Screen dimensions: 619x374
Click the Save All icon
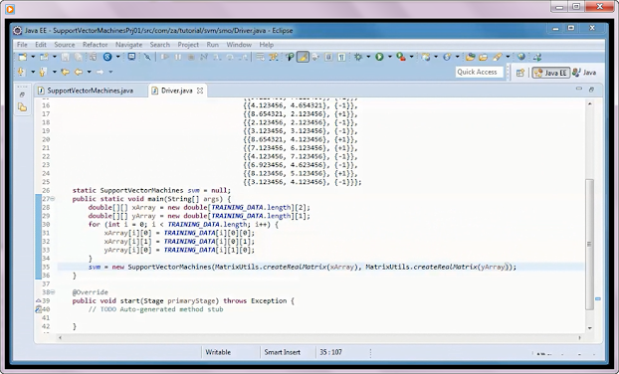tap(79, 58)
